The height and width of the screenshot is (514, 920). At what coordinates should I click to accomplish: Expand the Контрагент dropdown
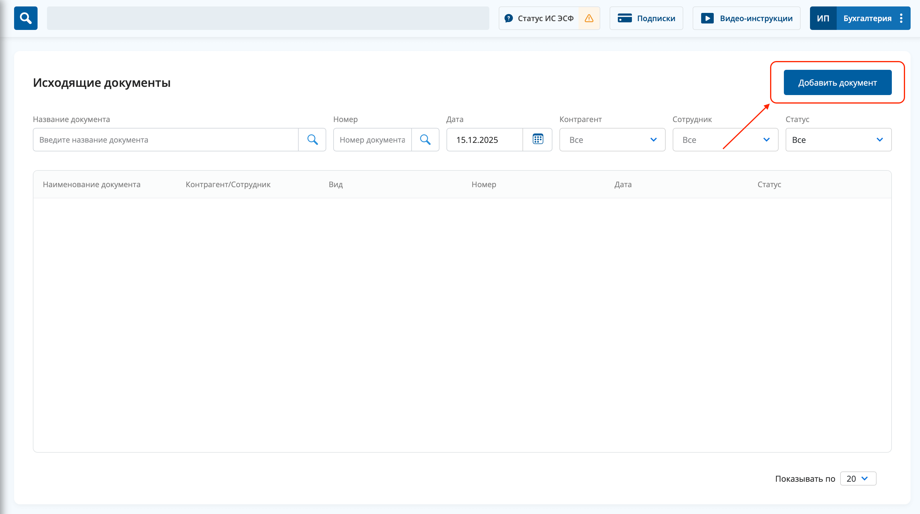[x=612, y=140]
